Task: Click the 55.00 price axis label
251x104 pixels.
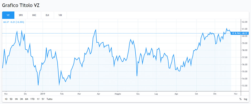Action: click(x=245, y=71)
